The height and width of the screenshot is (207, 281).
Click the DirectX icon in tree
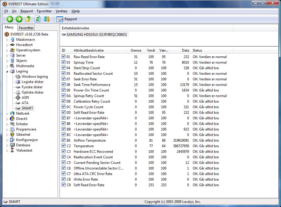point(12,119)
